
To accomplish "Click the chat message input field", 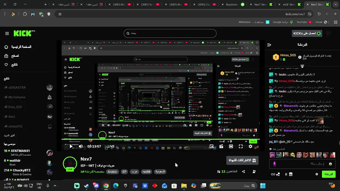I will 302,164.
